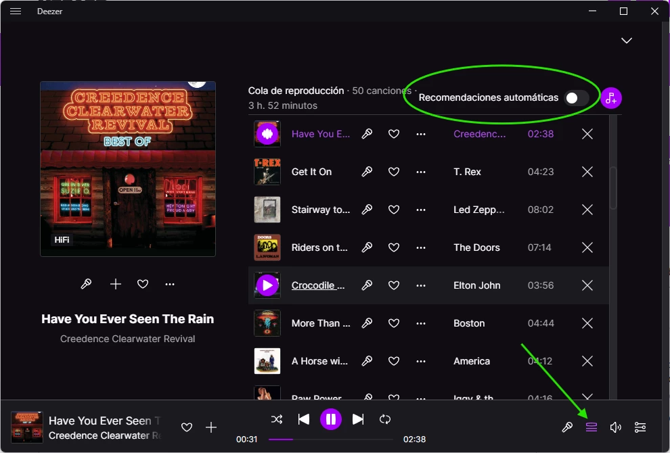The height and width of the screenshot is (453, 670).
Task: Skip to the next track
Action: (358, 419)
